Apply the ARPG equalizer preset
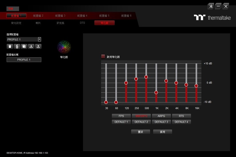This screenshot has height=157, width=236. [x=161, y=116]
